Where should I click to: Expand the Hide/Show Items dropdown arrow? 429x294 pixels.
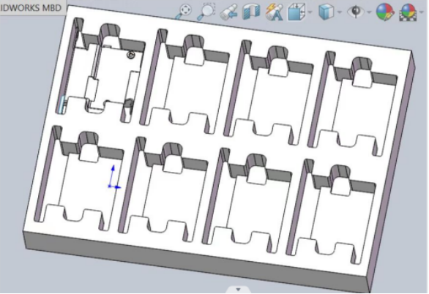369,12
